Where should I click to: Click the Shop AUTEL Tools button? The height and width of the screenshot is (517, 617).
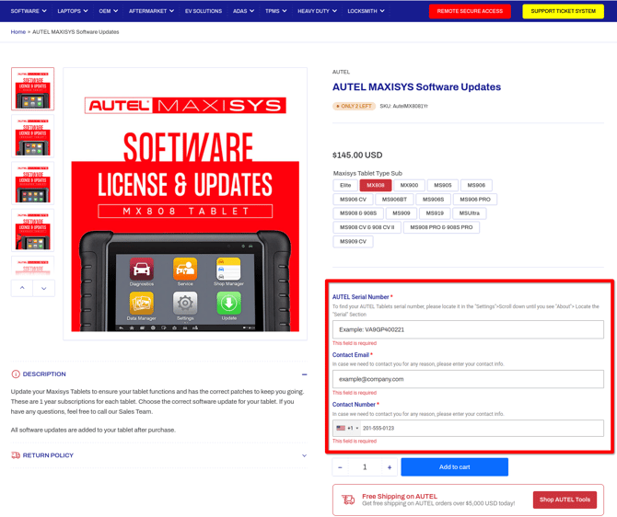pos(565,500)
